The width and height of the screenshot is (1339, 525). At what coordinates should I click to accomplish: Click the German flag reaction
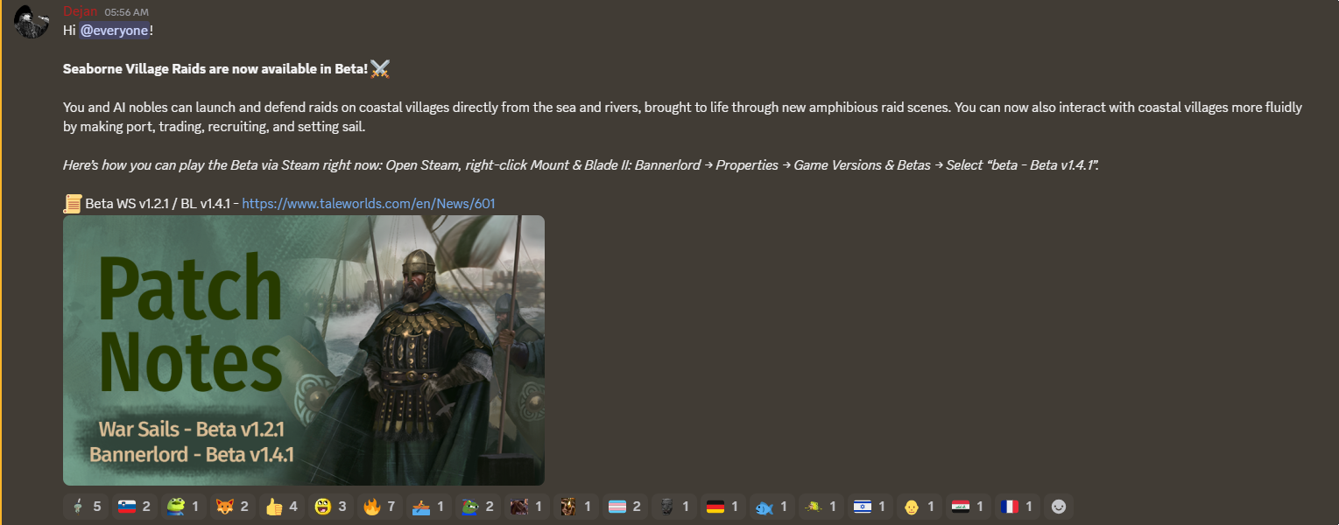(x=722, y=507)
